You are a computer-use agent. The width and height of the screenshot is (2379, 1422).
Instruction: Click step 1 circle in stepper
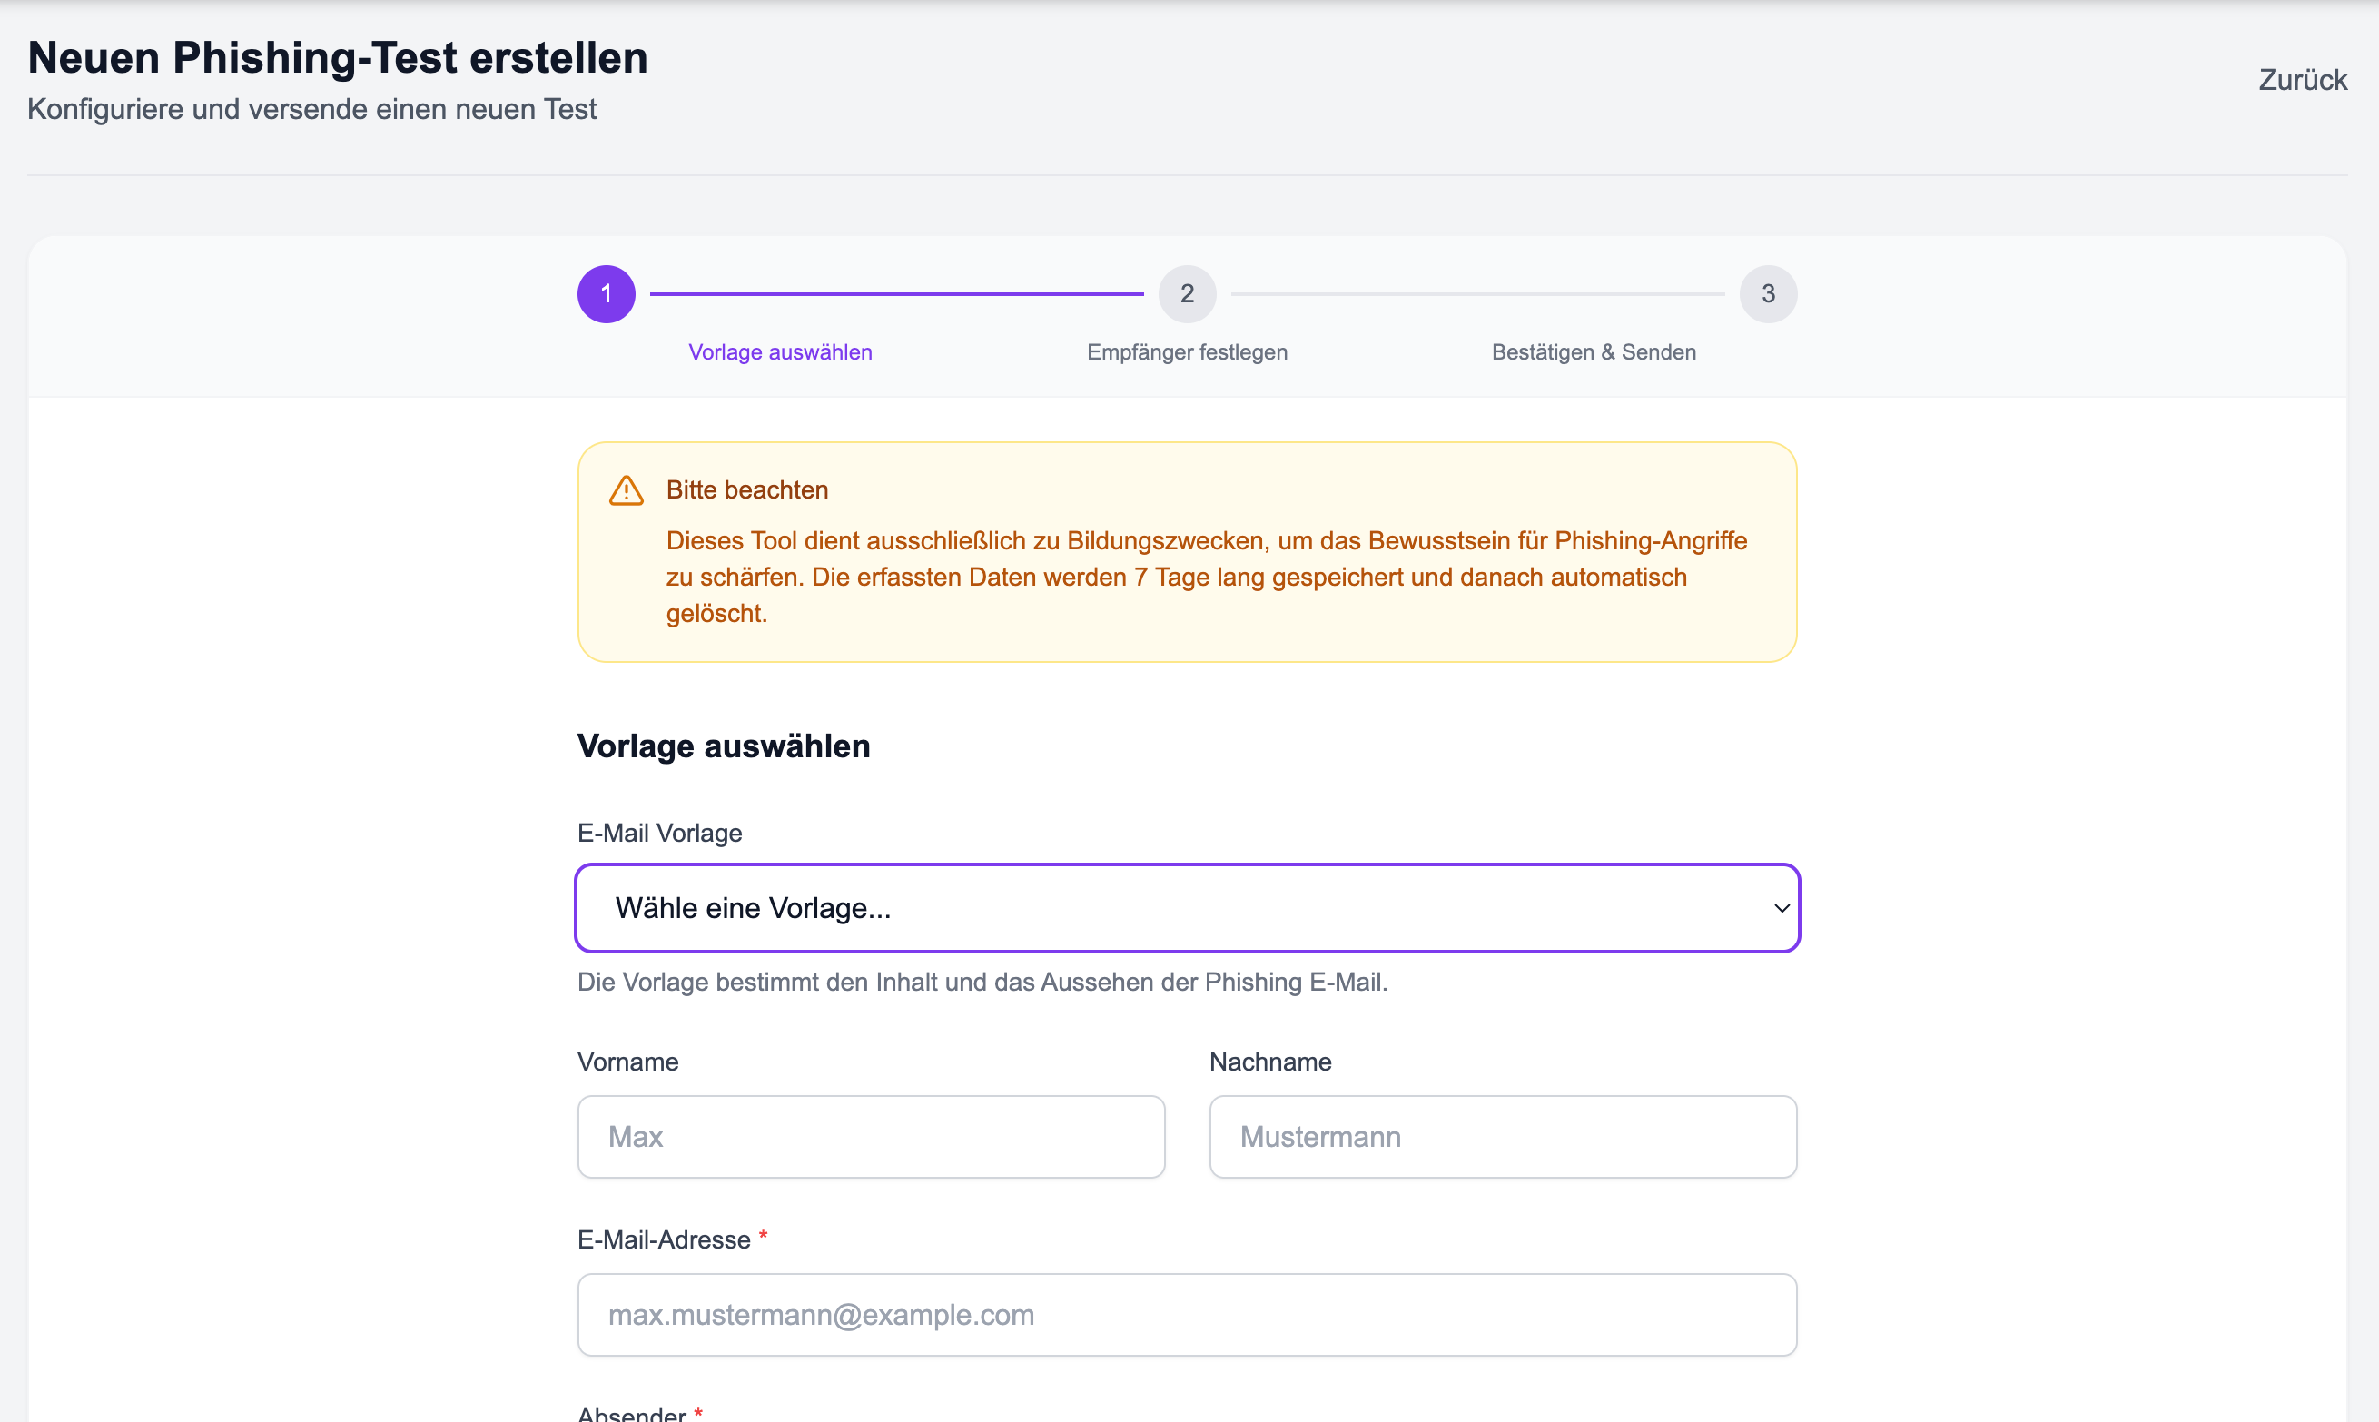[x=606, y=294]
